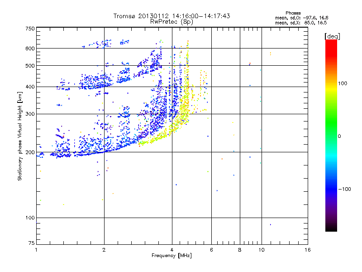362x272 pixels.
Task: Click colorbar tick label '0'
Action: (x=339, y=136)
